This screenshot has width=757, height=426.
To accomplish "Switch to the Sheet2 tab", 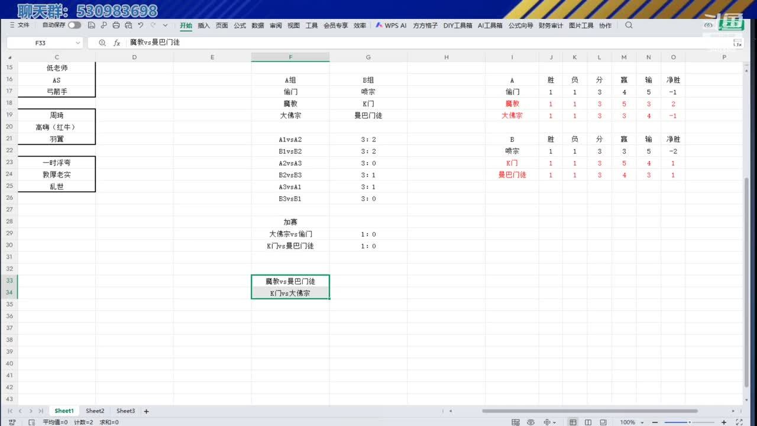I will pos(95,411).
